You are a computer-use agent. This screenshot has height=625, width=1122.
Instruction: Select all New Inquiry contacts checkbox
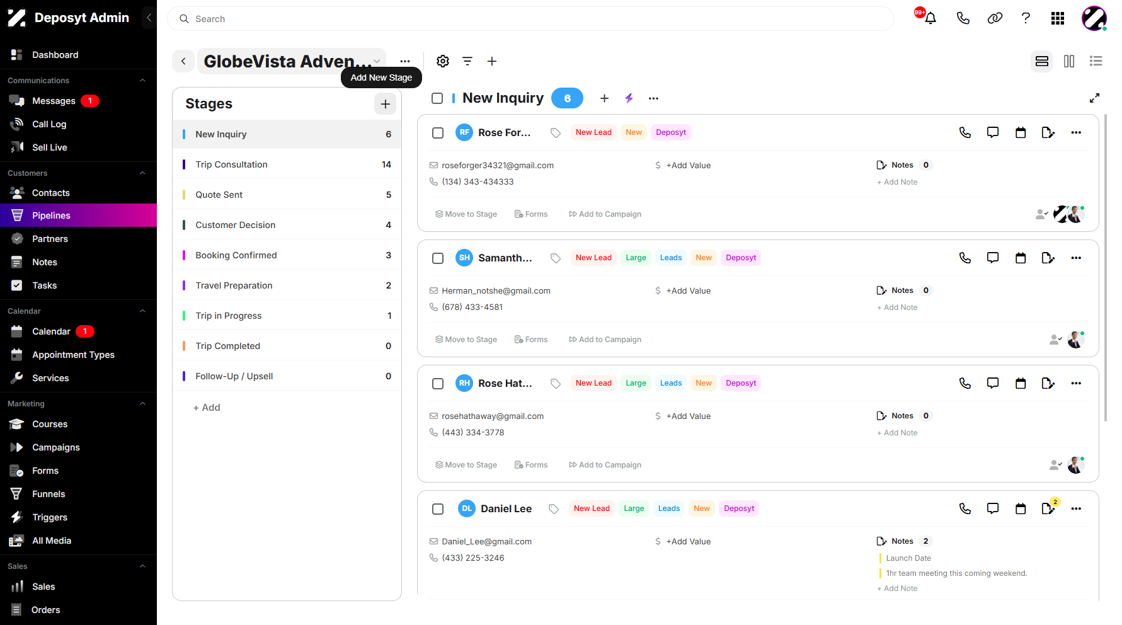point(437,98)
